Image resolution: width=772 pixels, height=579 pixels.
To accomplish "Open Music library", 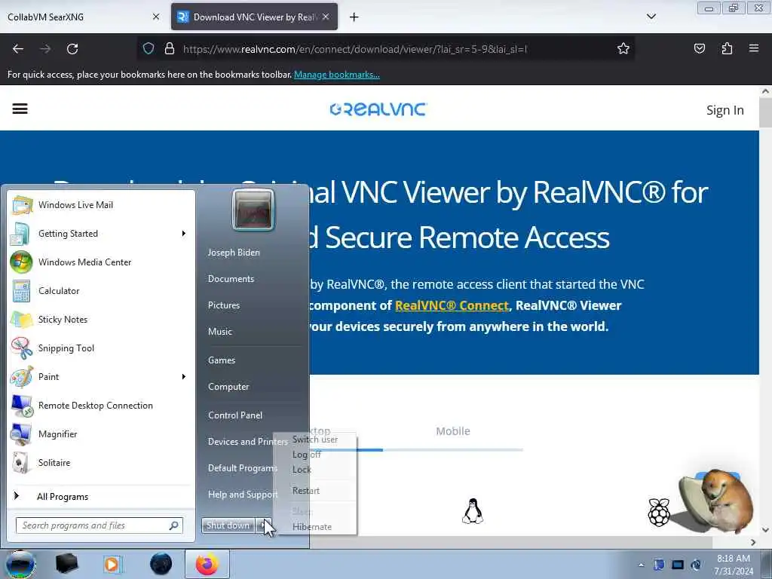I will point(220,332).
